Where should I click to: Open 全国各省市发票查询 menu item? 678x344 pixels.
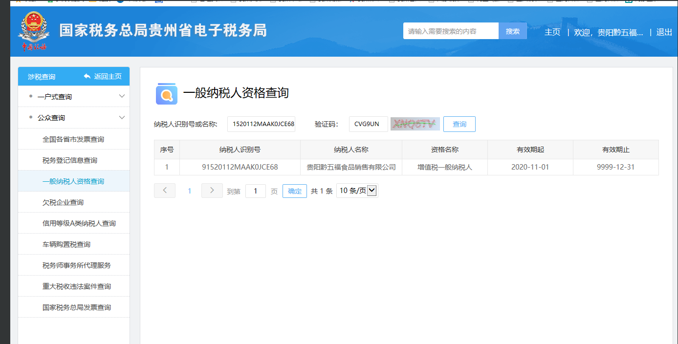coord(73,139)
